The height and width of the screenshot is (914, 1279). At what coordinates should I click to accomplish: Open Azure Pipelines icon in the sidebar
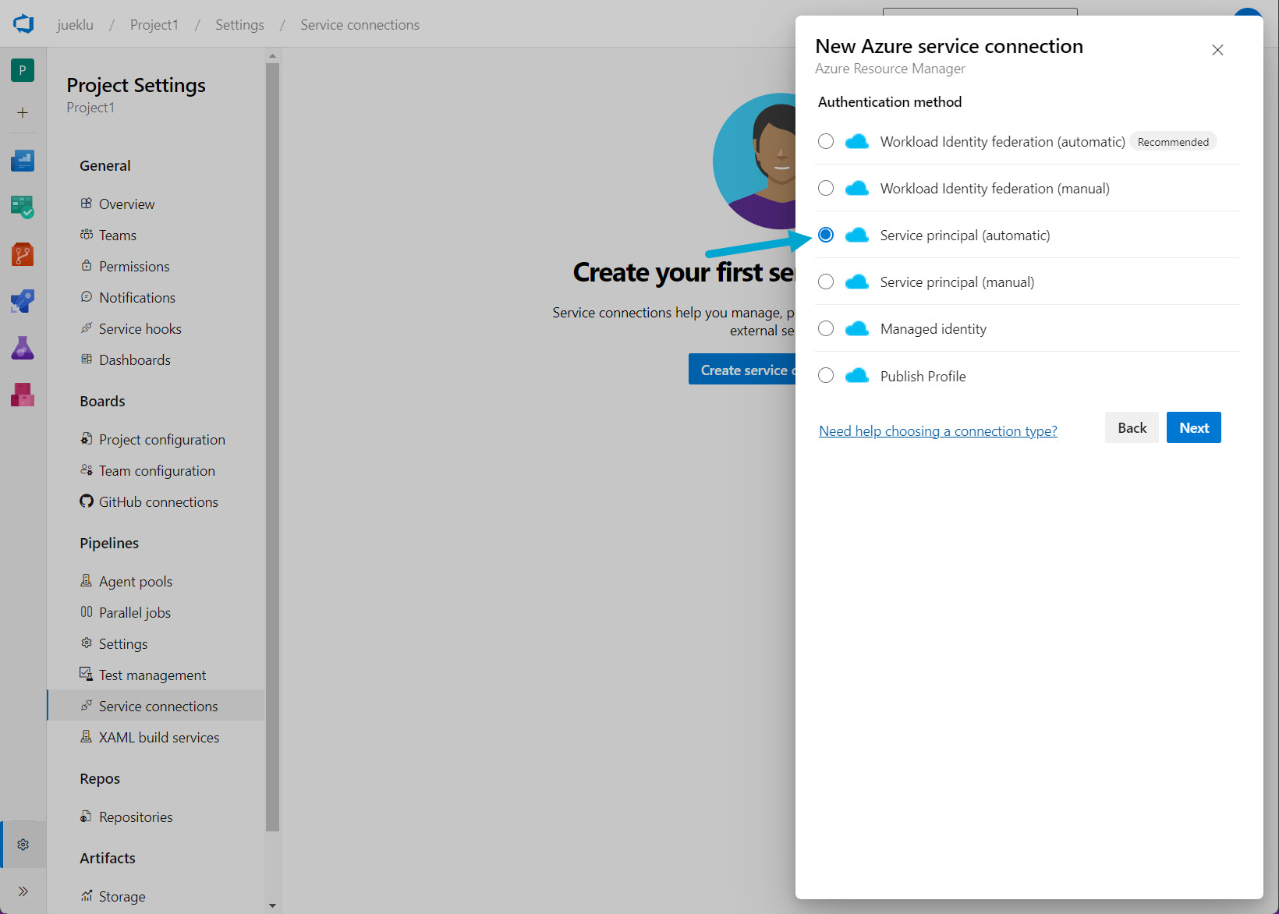click(23, 301)
